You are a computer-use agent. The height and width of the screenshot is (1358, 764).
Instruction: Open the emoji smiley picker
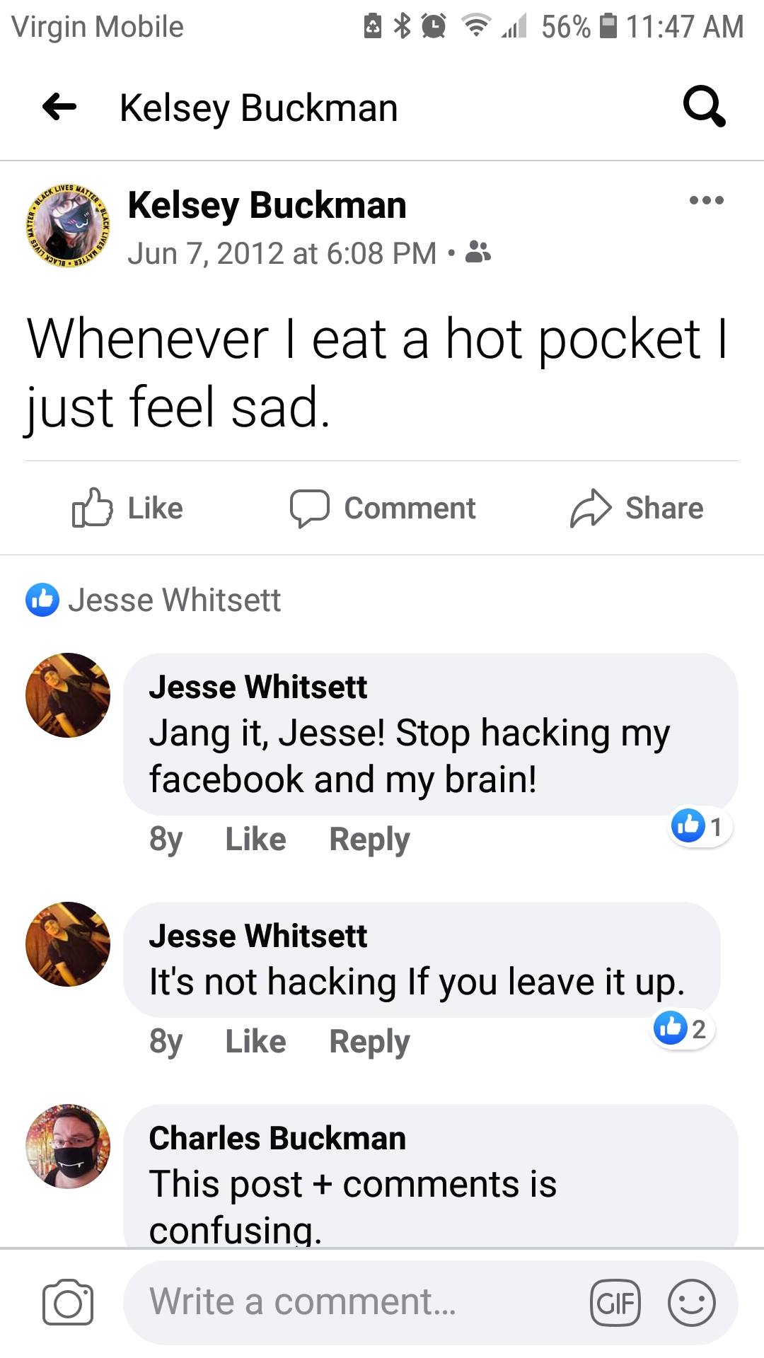click(692, 1303)
